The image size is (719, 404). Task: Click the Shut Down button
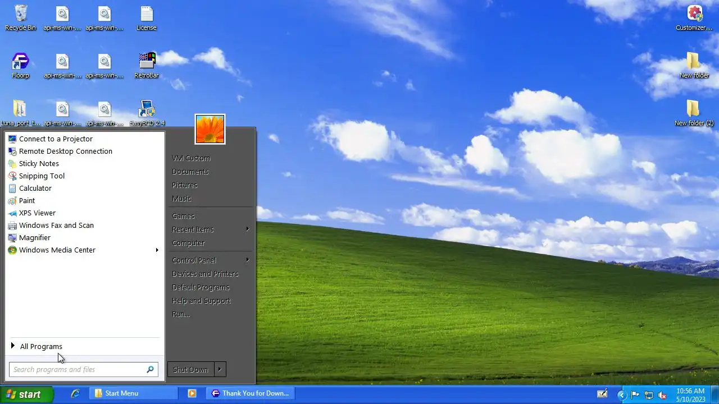[x=190, y=369]
